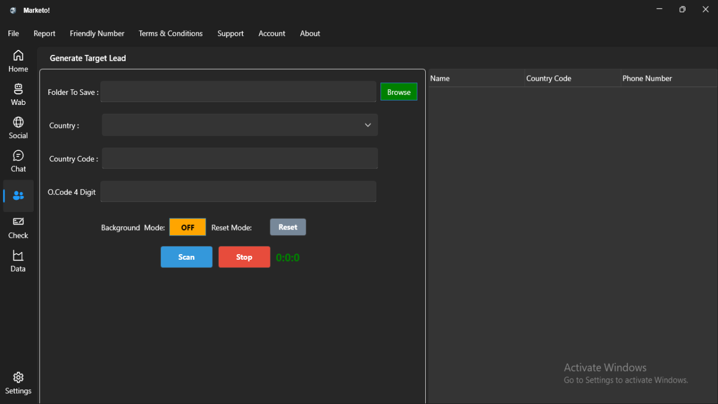Open Settings from the sidebar
This screenshot has height=404, width=718.
[x=18, y=382]
